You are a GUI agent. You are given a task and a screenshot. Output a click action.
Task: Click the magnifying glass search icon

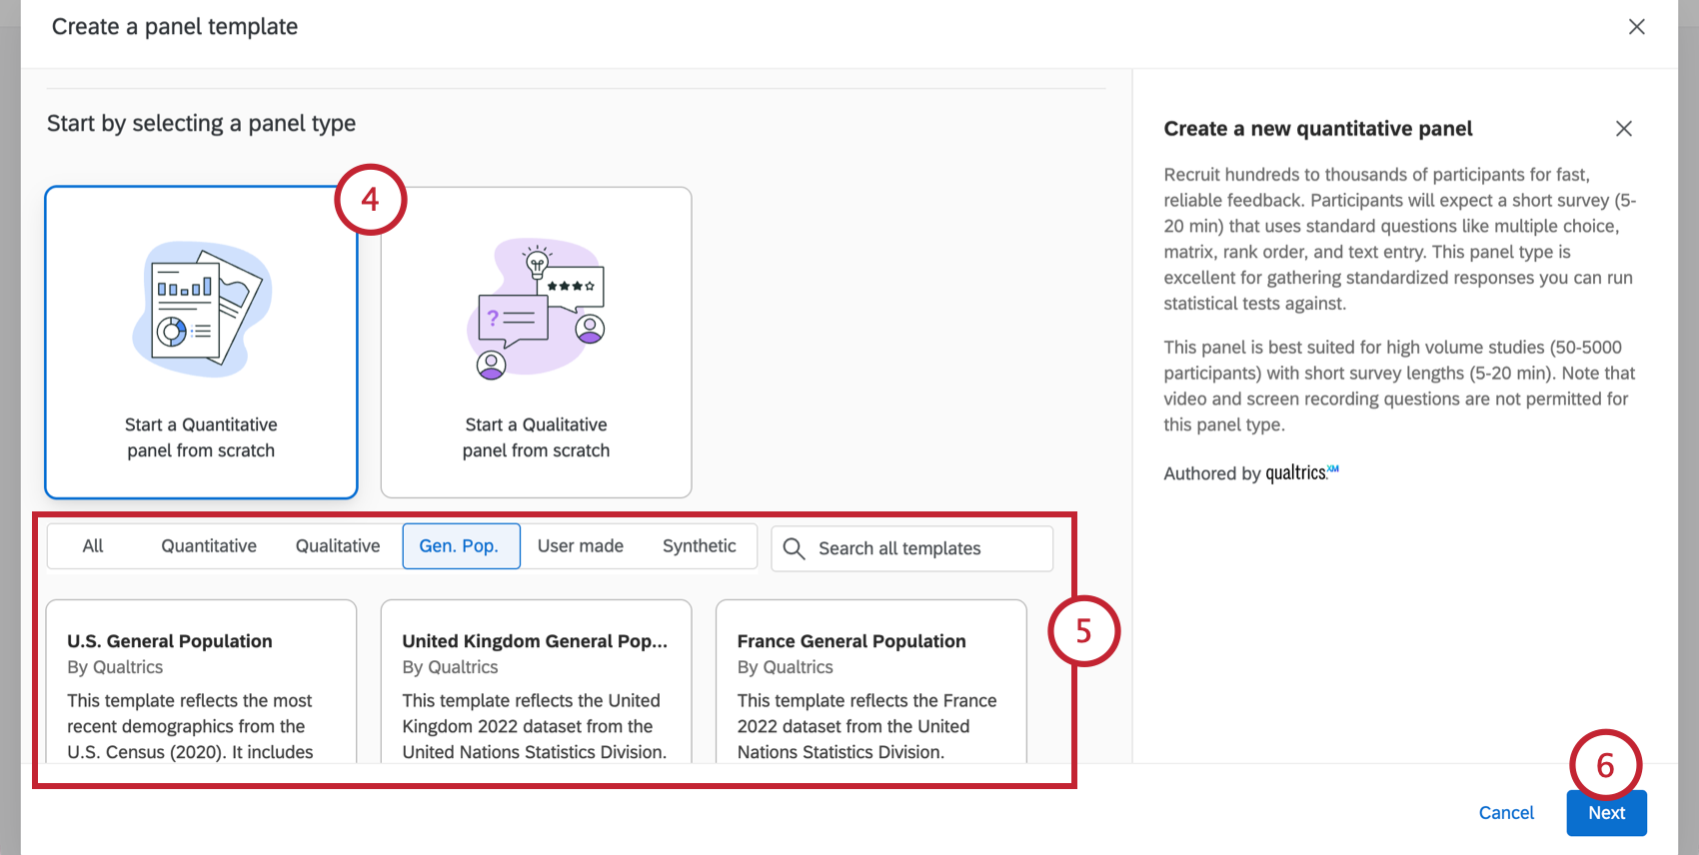[x=795, y=548]
